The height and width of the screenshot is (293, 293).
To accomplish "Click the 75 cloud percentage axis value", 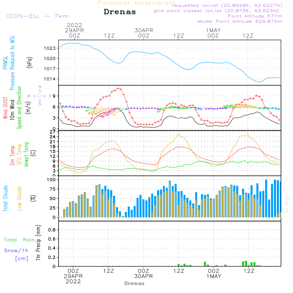I will point(53,189).
